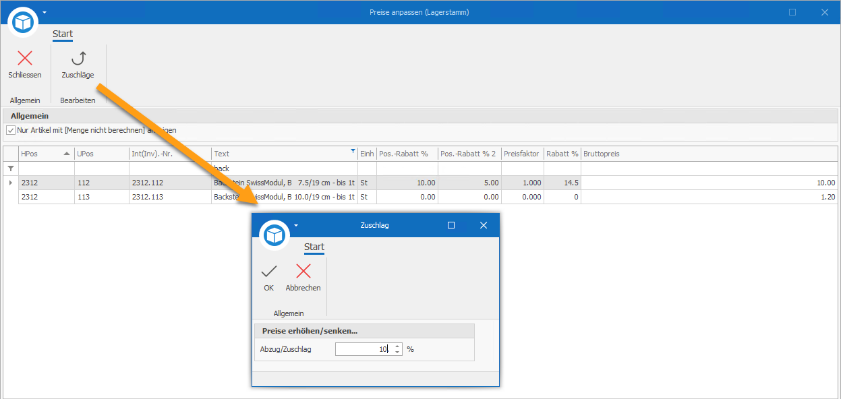Sort by Bruttopreis column header
The image size is (841, 399).
[709, 154]
